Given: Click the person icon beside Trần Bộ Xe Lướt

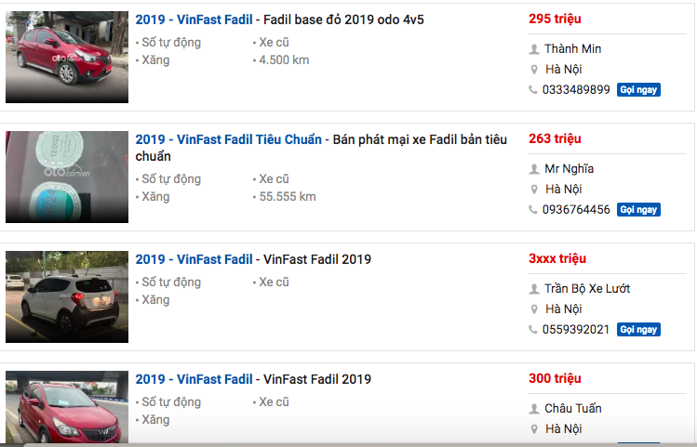Looking at the screenshot, I should (533, 289).
